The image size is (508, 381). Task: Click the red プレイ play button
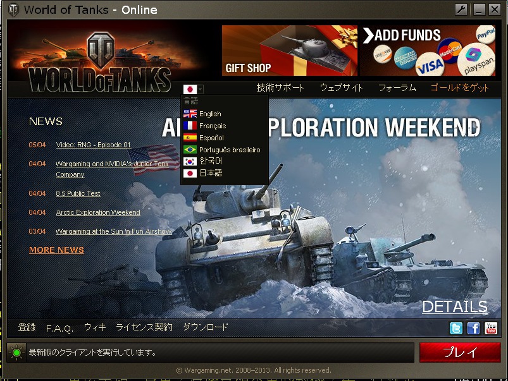[x=460, y=352]
